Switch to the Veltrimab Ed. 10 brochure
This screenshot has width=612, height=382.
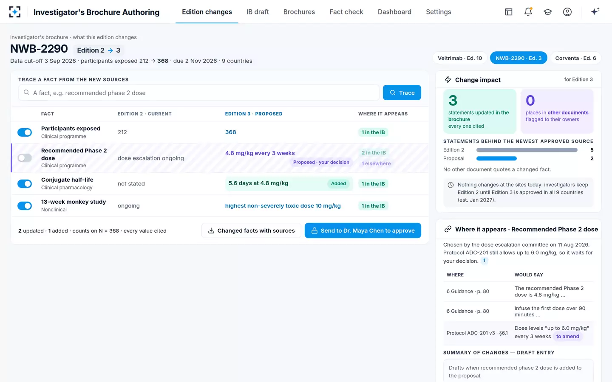coord(460,58)
